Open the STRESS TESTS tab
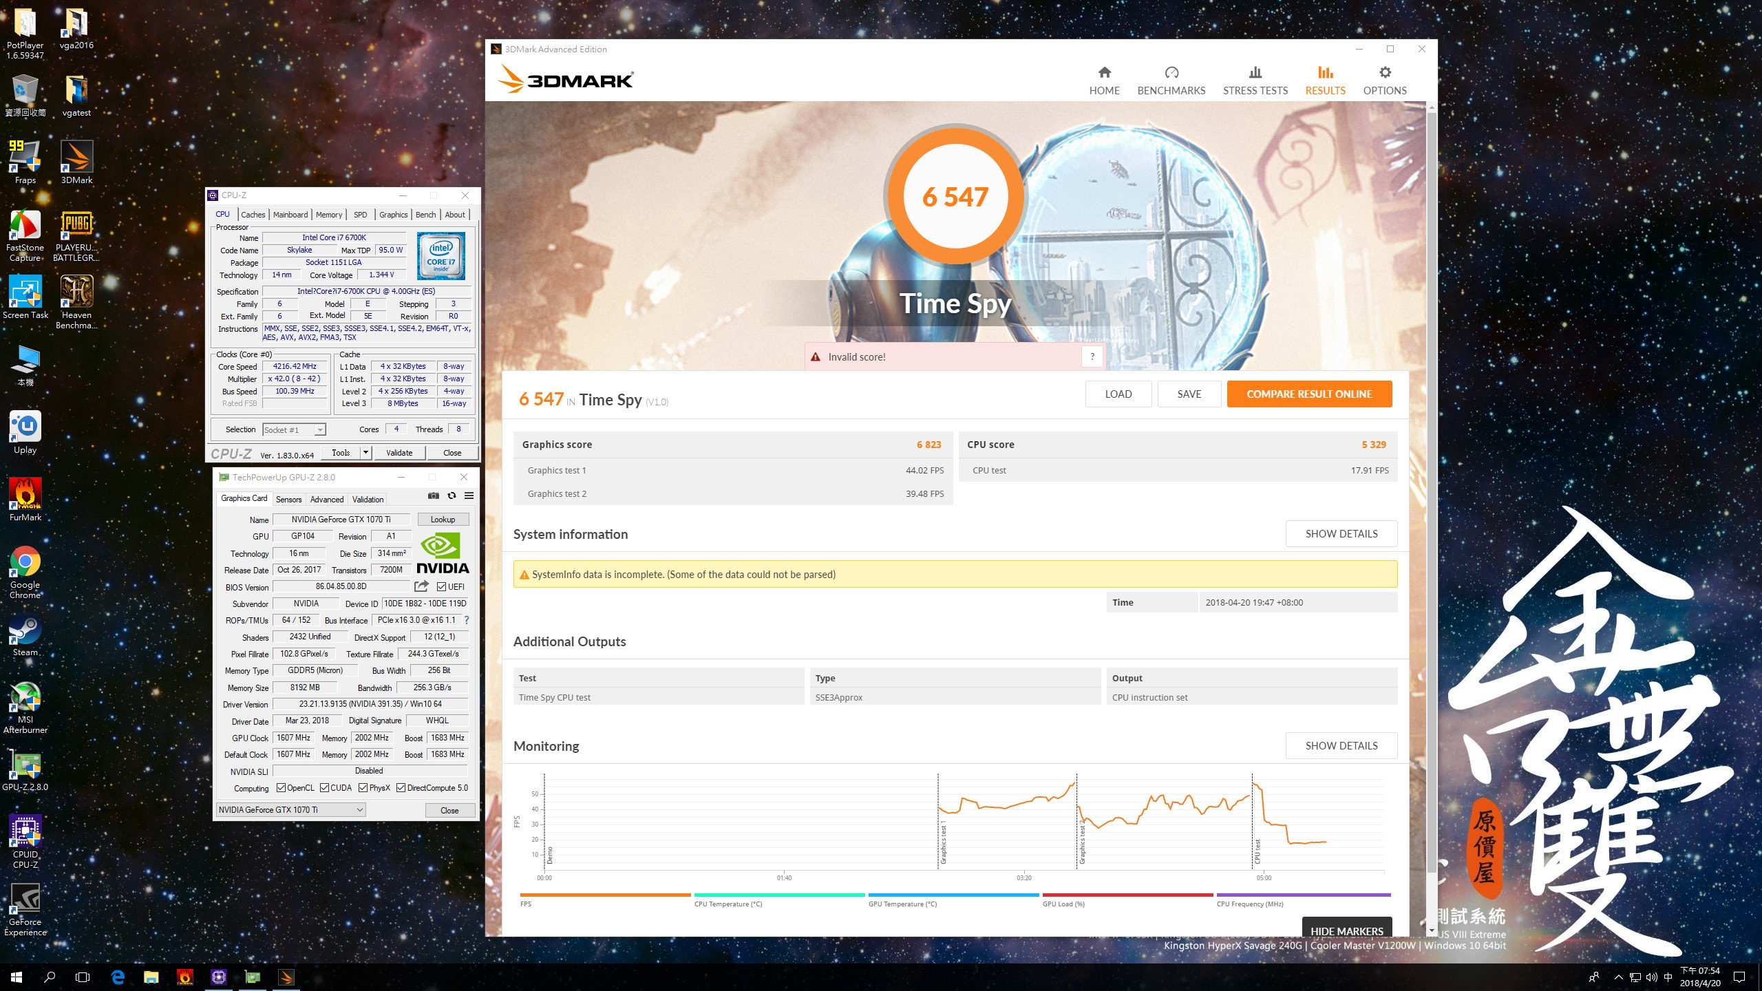 [x=1255, y=81]
